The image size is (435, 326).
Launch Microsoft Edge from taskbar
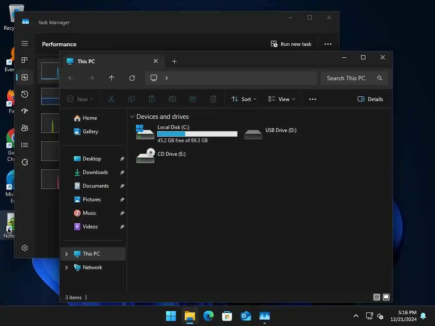(208, 316)
